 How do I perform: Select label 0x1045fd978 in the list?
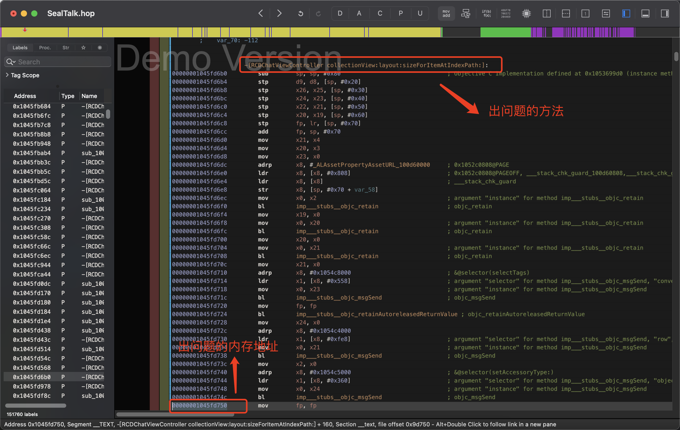[x=32, y=386]
